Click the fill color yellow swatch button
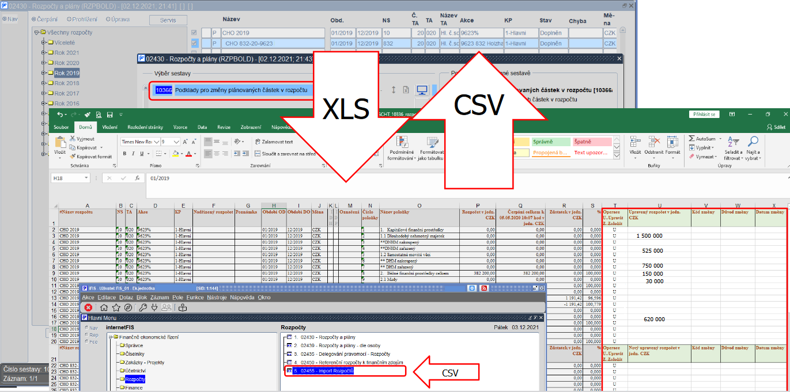The height and width of the screenshot is (392, 790). coord(176,154)
